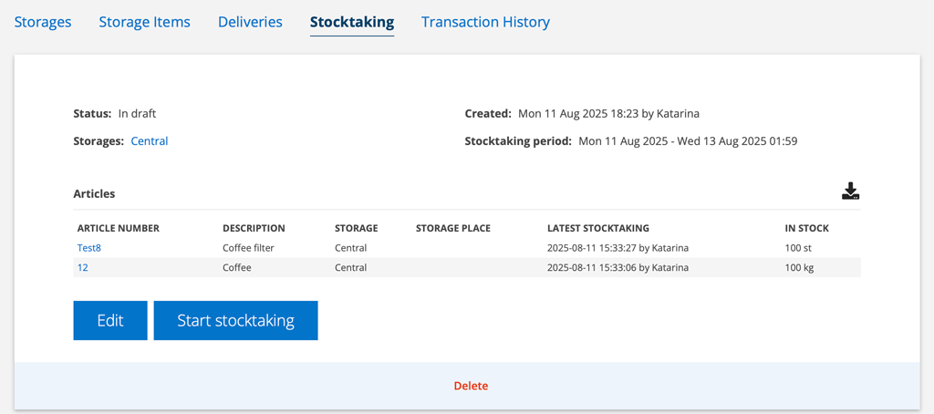Click the Article Number column header
Image resolution: width=934 pixels, height=414 pixels.
(x=119, y=228)
